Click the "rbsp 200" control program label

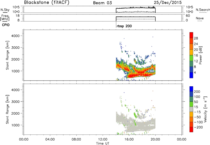click(x=124, y=26)
